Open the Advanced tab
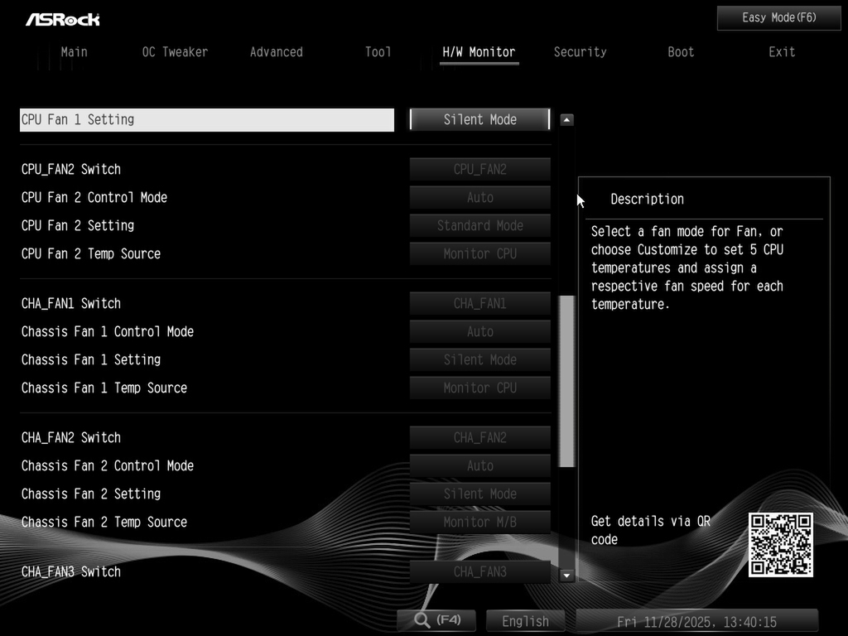 tap(277, 52)
